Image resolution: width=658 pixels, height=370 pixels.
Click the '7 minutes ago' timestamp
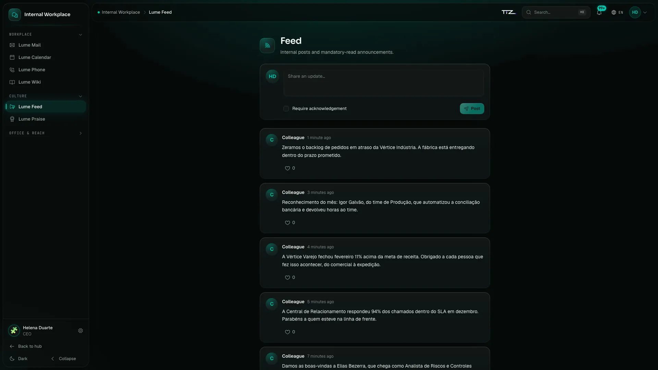320,356
